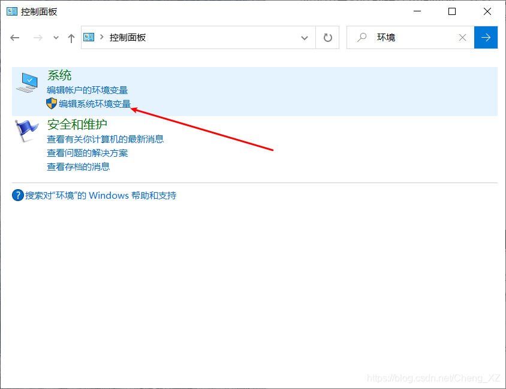Image resolution: width=506 pixels, height=389 pixels.
Task: Select the 控制面板 breadcrumb in address bar
Action: pyautogui.click(x=128, y=38)
